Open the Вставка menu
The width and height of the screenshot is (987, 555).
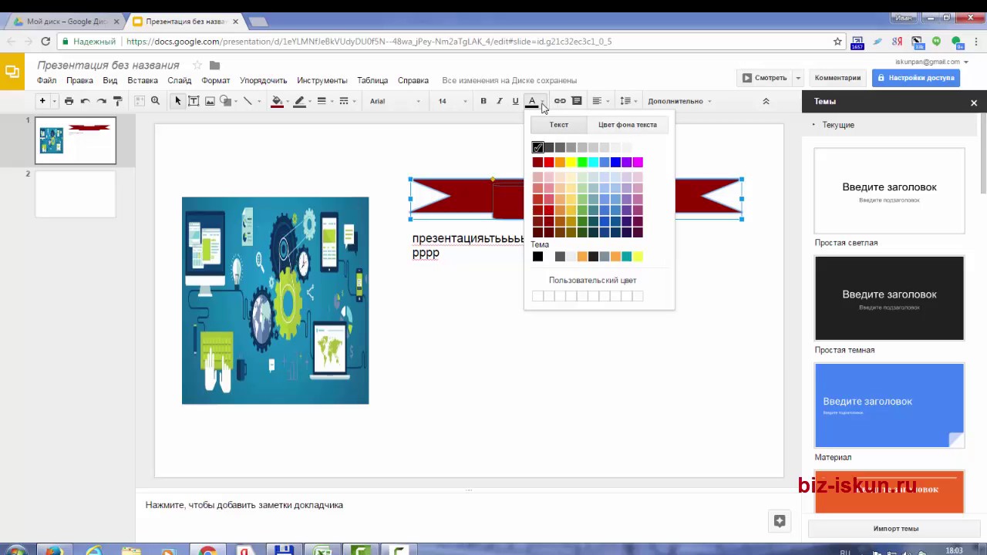click(x=143, y=80)
